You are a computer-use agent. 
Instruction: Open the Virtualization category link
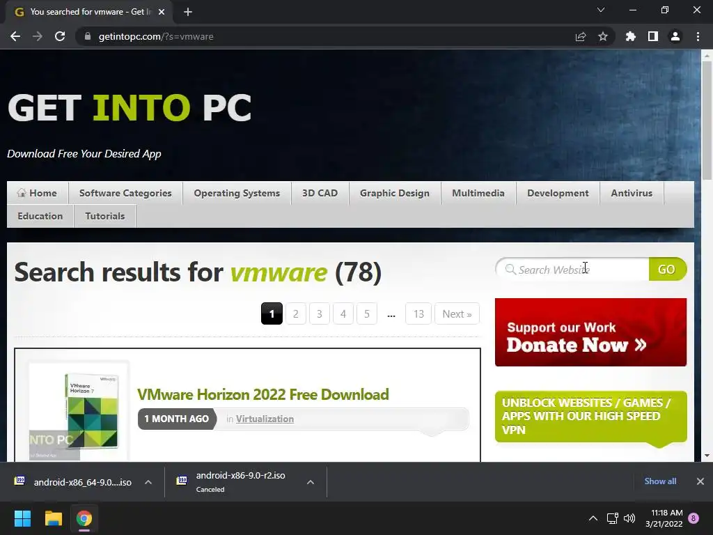(x=265, y=419)
